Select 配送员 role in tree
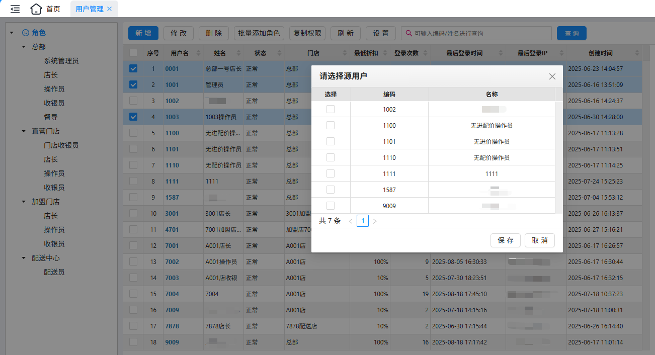Viewport: 655px width, 355px height. (54, 272)
